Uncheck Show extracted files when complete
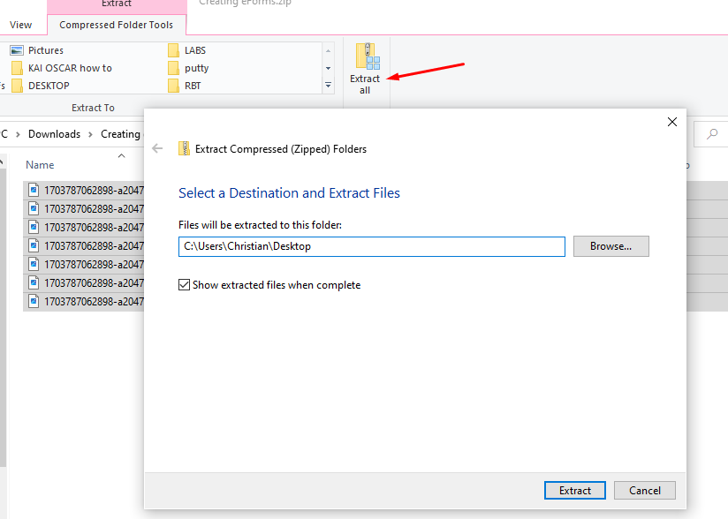The image size is (728, 519). point(184,285)
